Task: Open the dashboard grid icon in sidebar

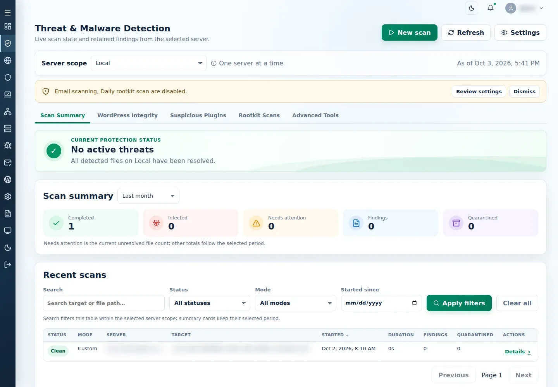Action: click(8, 26)
